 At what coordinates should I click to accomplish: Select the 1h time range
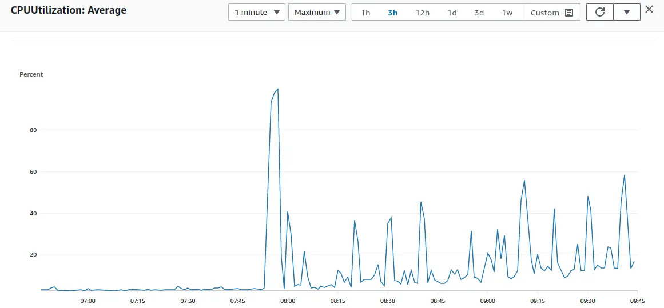point(365,12)
